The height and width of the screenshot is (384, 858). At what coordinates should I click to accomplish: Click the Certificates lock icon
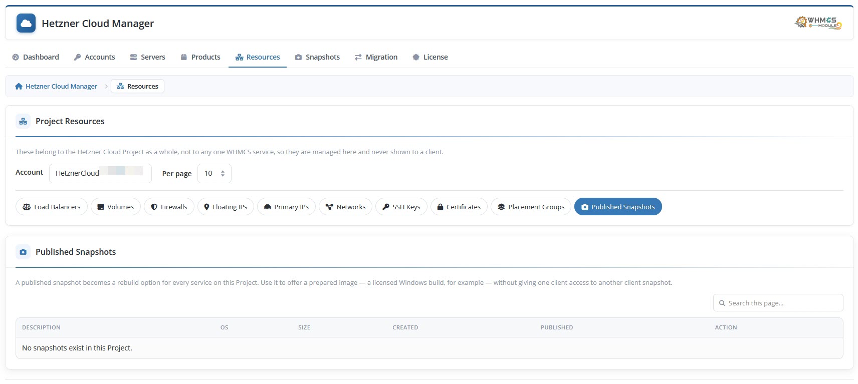(440, 207)
